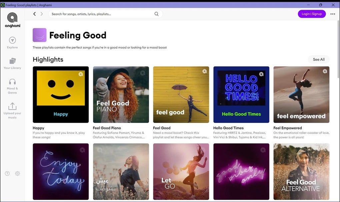Open the Feel Good Piano playlist link
Viewport: 340px width, 202px height.
tap(106, 128)
